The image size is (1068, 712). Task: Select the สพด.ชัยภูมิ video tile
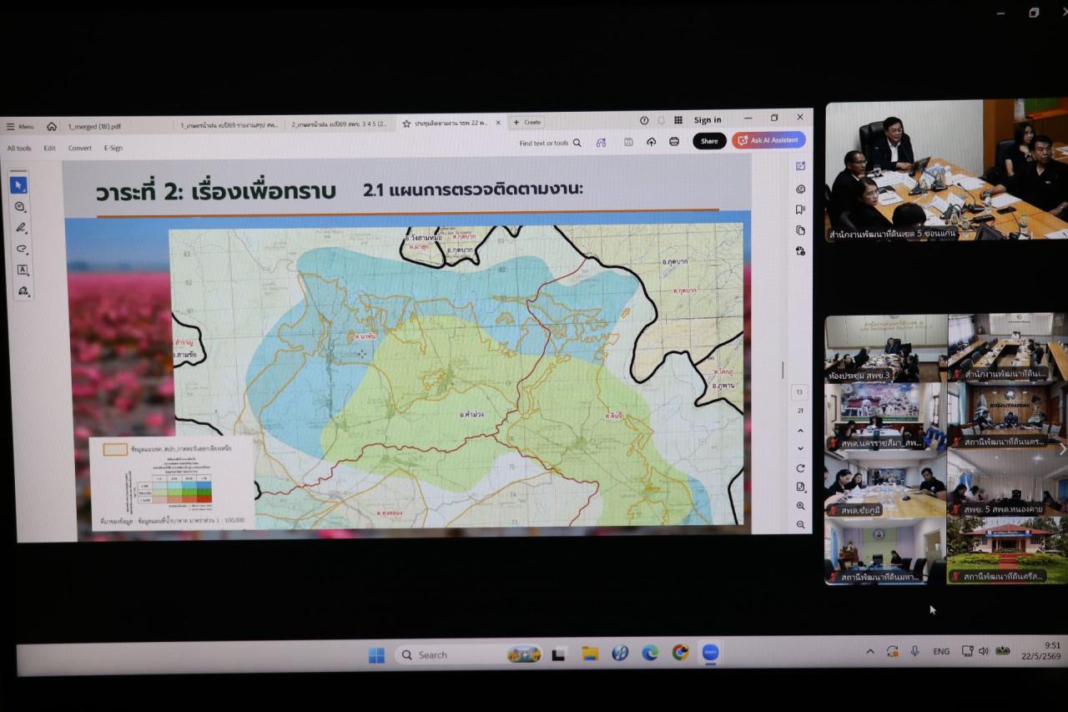886,484
